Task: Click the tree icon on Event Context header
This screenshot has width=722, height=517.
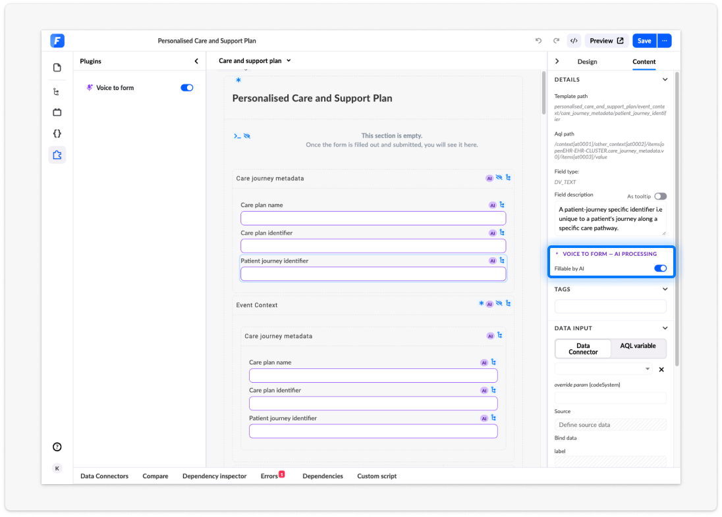Action: (509, 303)
